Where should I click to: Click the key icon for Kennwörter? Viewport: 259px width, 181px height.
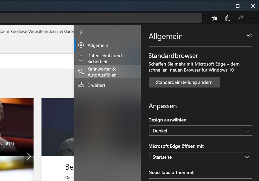pyautogui.click(x=81, y=72)
